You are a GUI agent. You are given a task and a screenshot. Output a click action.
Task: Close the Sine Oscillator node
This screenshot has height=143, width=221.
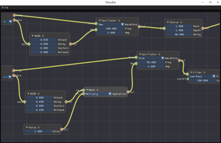coord(159,54)
